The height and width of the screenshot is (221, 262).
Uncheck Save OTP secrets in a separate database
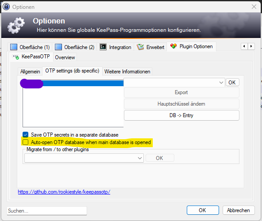pos(26,134)
